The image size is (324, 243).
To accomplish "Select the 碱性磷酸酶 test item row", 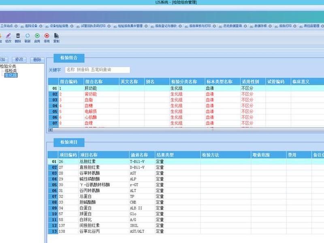I will point(186,179).
